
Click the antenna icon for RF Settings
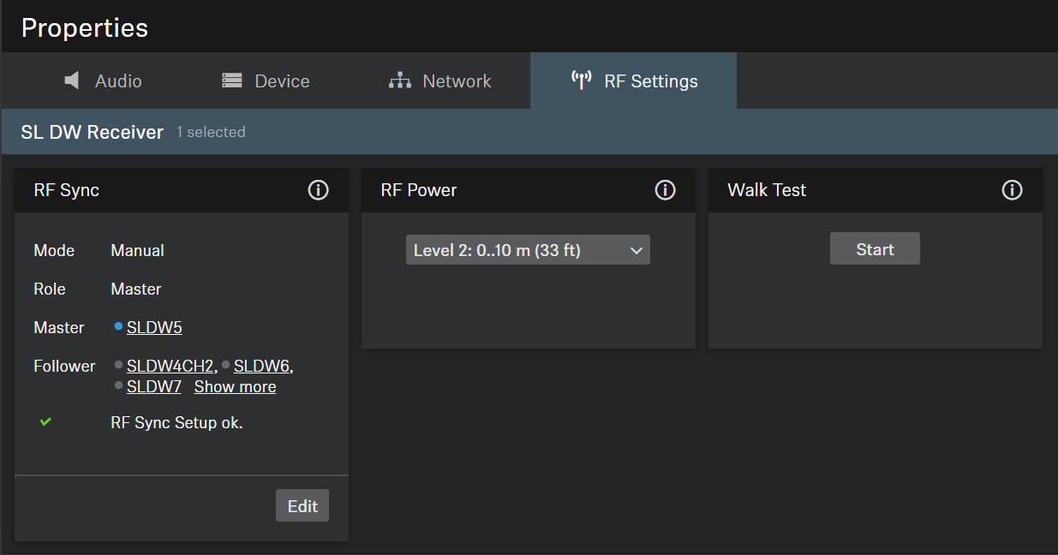[x=581, y=81]
